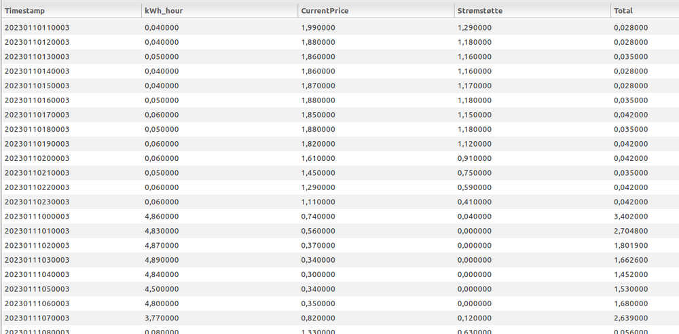Select Total cell 1,801900
Screen dimensions: 679x334
point(630,246)
